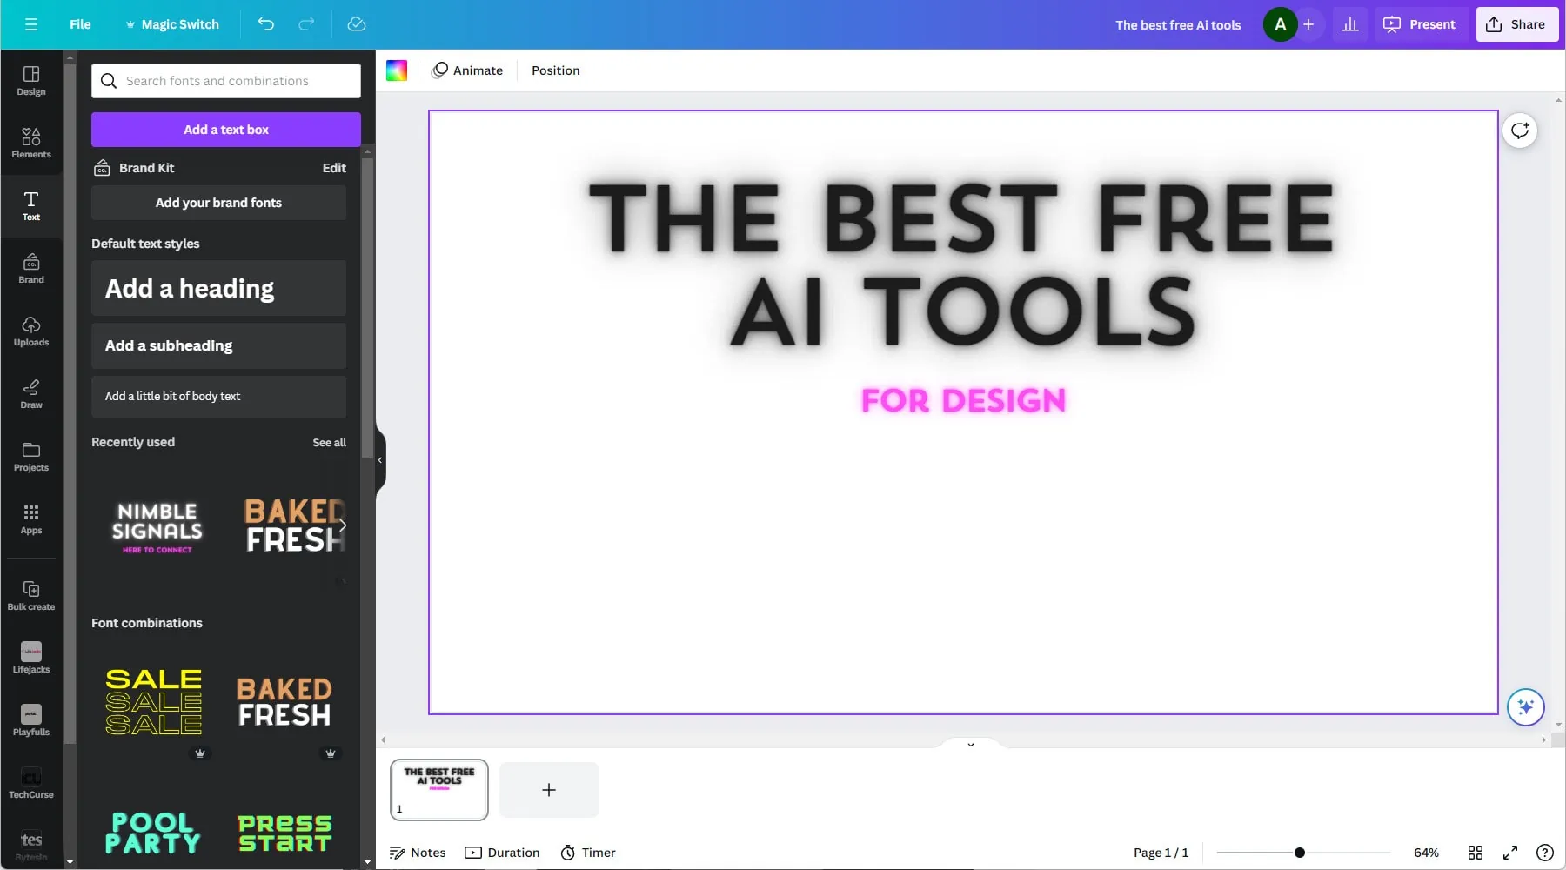Click the title The best free AI tools
Screen dimensions: 1566x870
1178,25
